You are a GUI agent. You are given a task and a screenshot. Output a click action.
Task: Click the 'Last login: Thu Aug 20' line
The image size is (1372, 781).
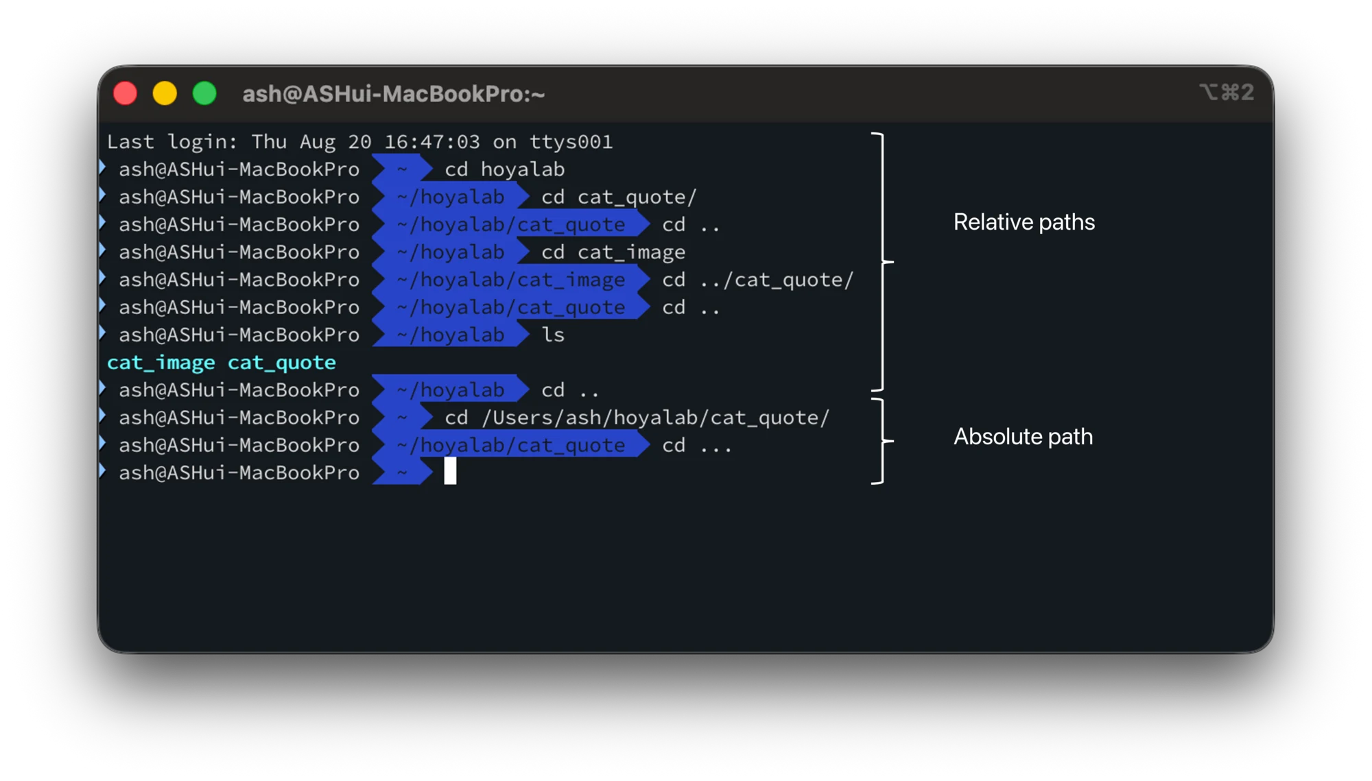click(x=359, y=142)
